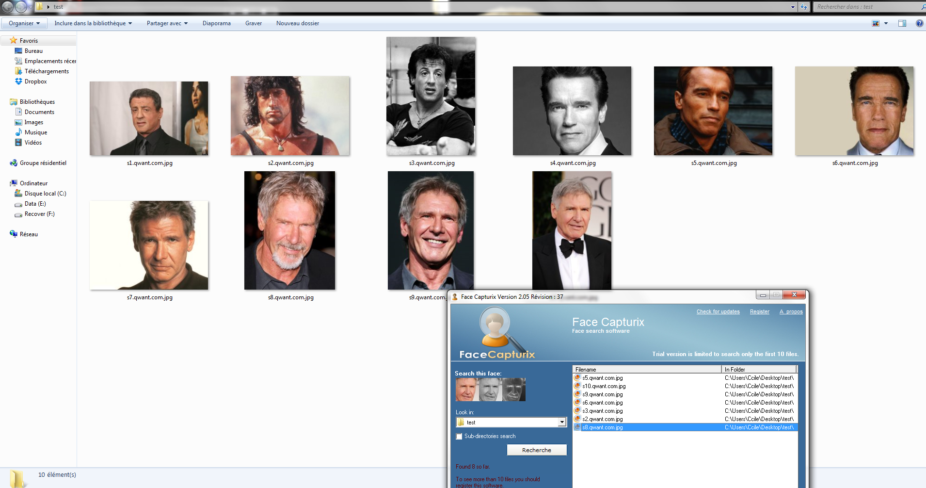
Task: Click the Check for updates link
Action: point(718,311)
